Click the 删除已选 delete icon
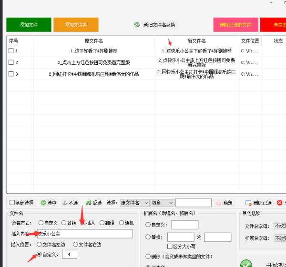This screenshot has height=267, width=286. pyautogui.click(x=248, y=203)
